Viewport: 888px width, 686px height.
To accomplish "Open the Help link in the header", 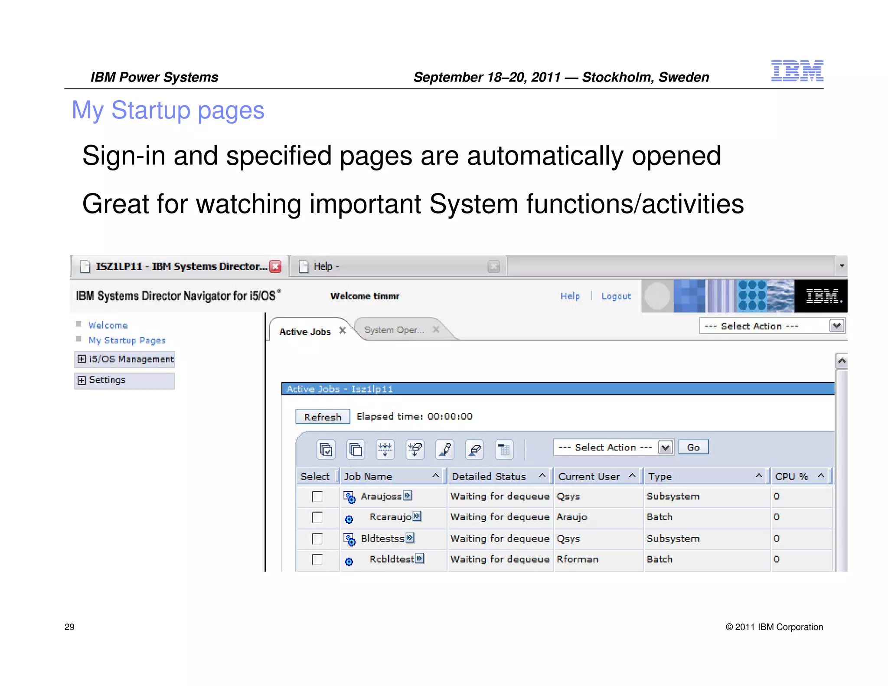I will (570, 296).
